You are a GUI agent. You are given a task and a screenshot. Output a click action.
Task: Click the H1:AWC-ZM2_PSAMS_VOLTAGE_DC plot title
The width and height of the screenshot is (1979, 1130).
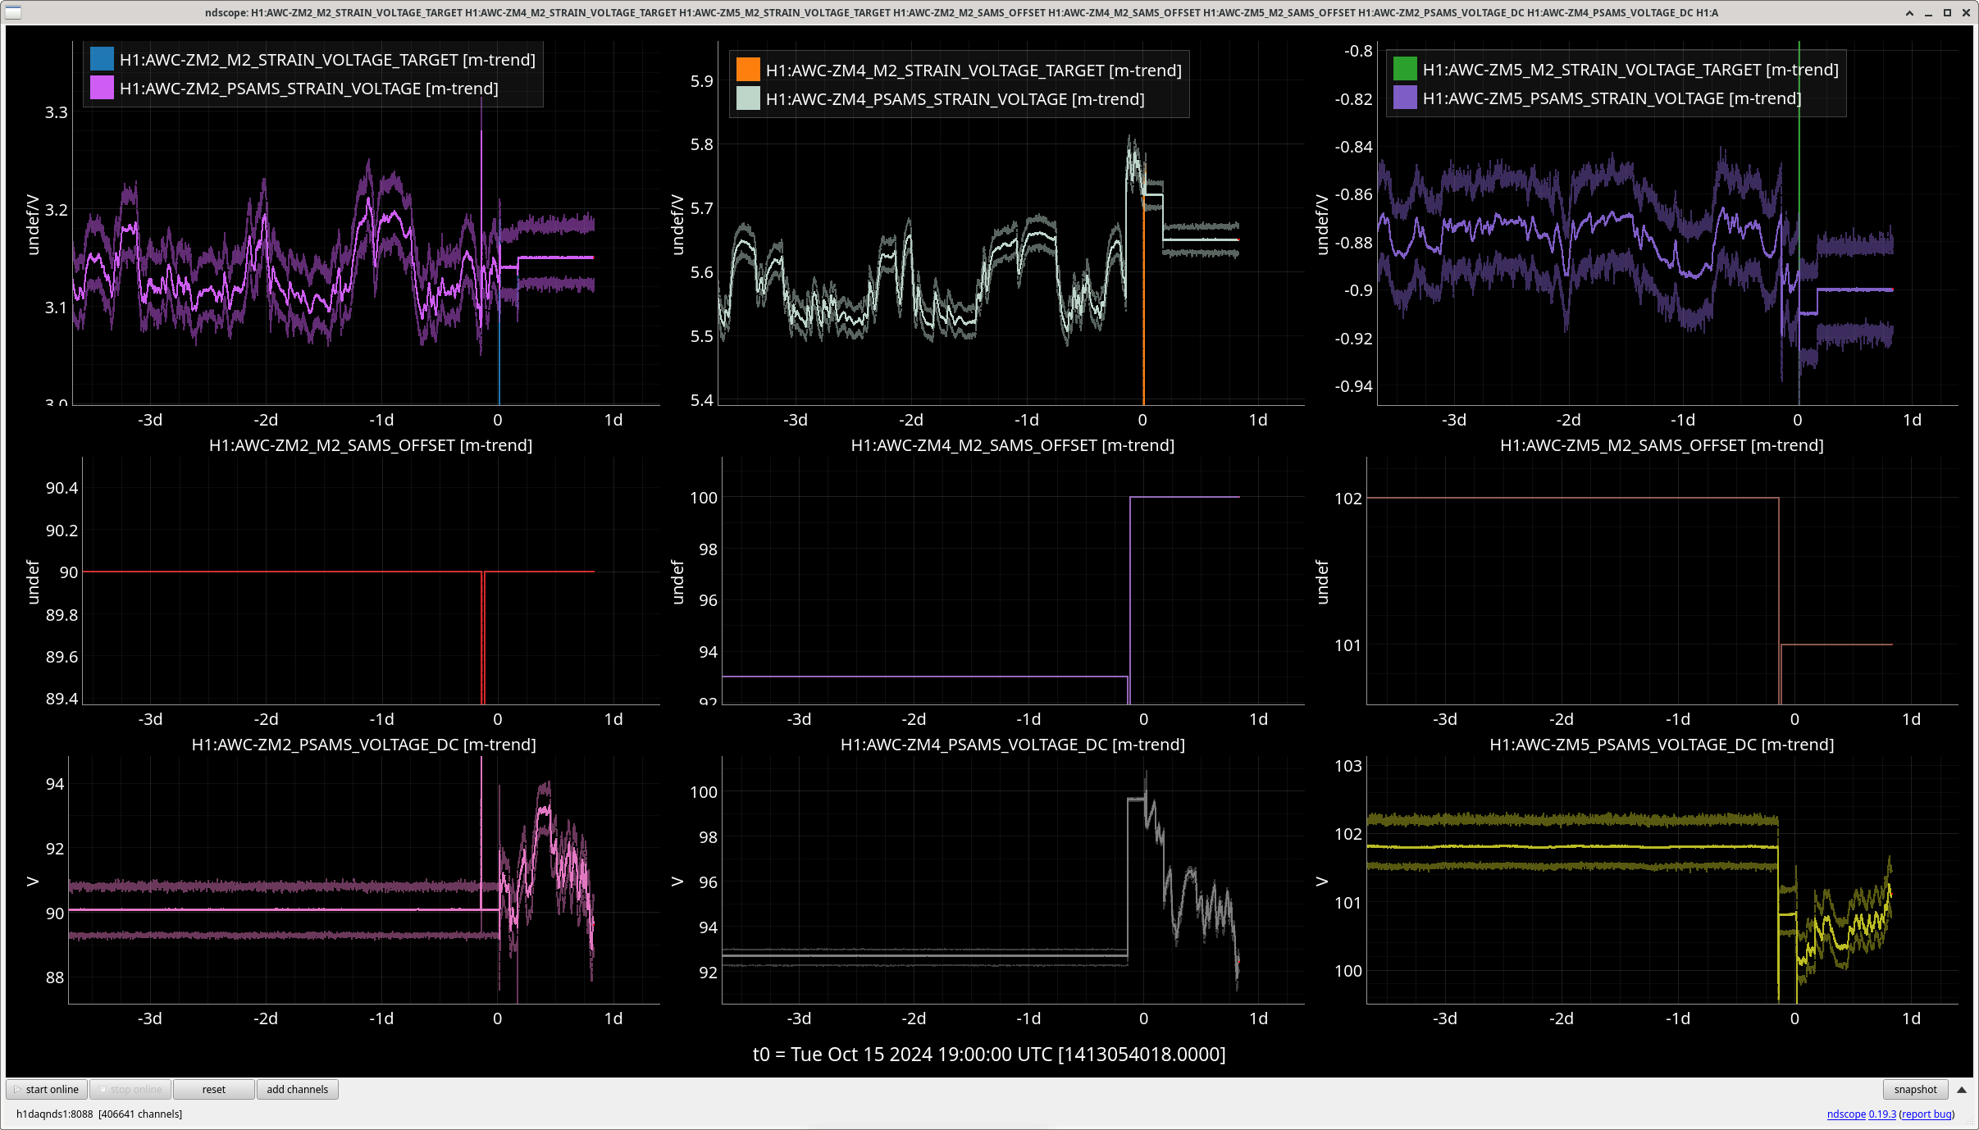pos(364,745)
